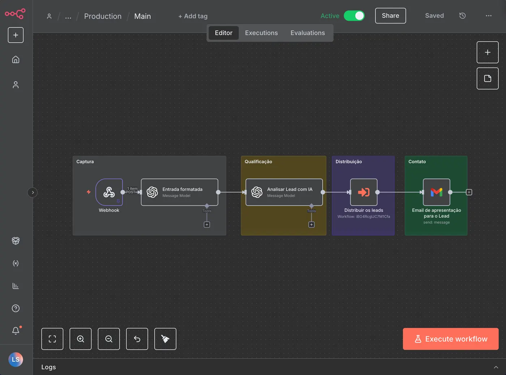Expand breadcrumb ellipsis path
Screen dimensions: 506x375
coord(68,16)
